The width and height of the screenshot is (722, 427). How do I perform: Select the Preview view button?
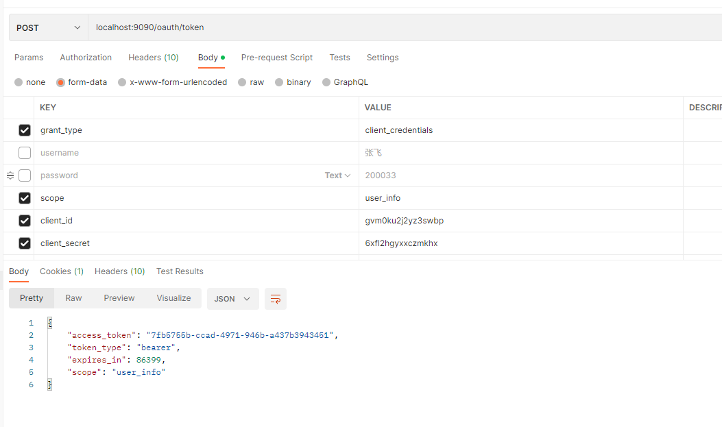point(119,298)
